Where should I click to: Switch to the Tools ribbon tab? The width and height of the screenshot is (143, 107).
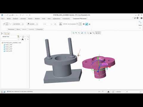[43, 19]
